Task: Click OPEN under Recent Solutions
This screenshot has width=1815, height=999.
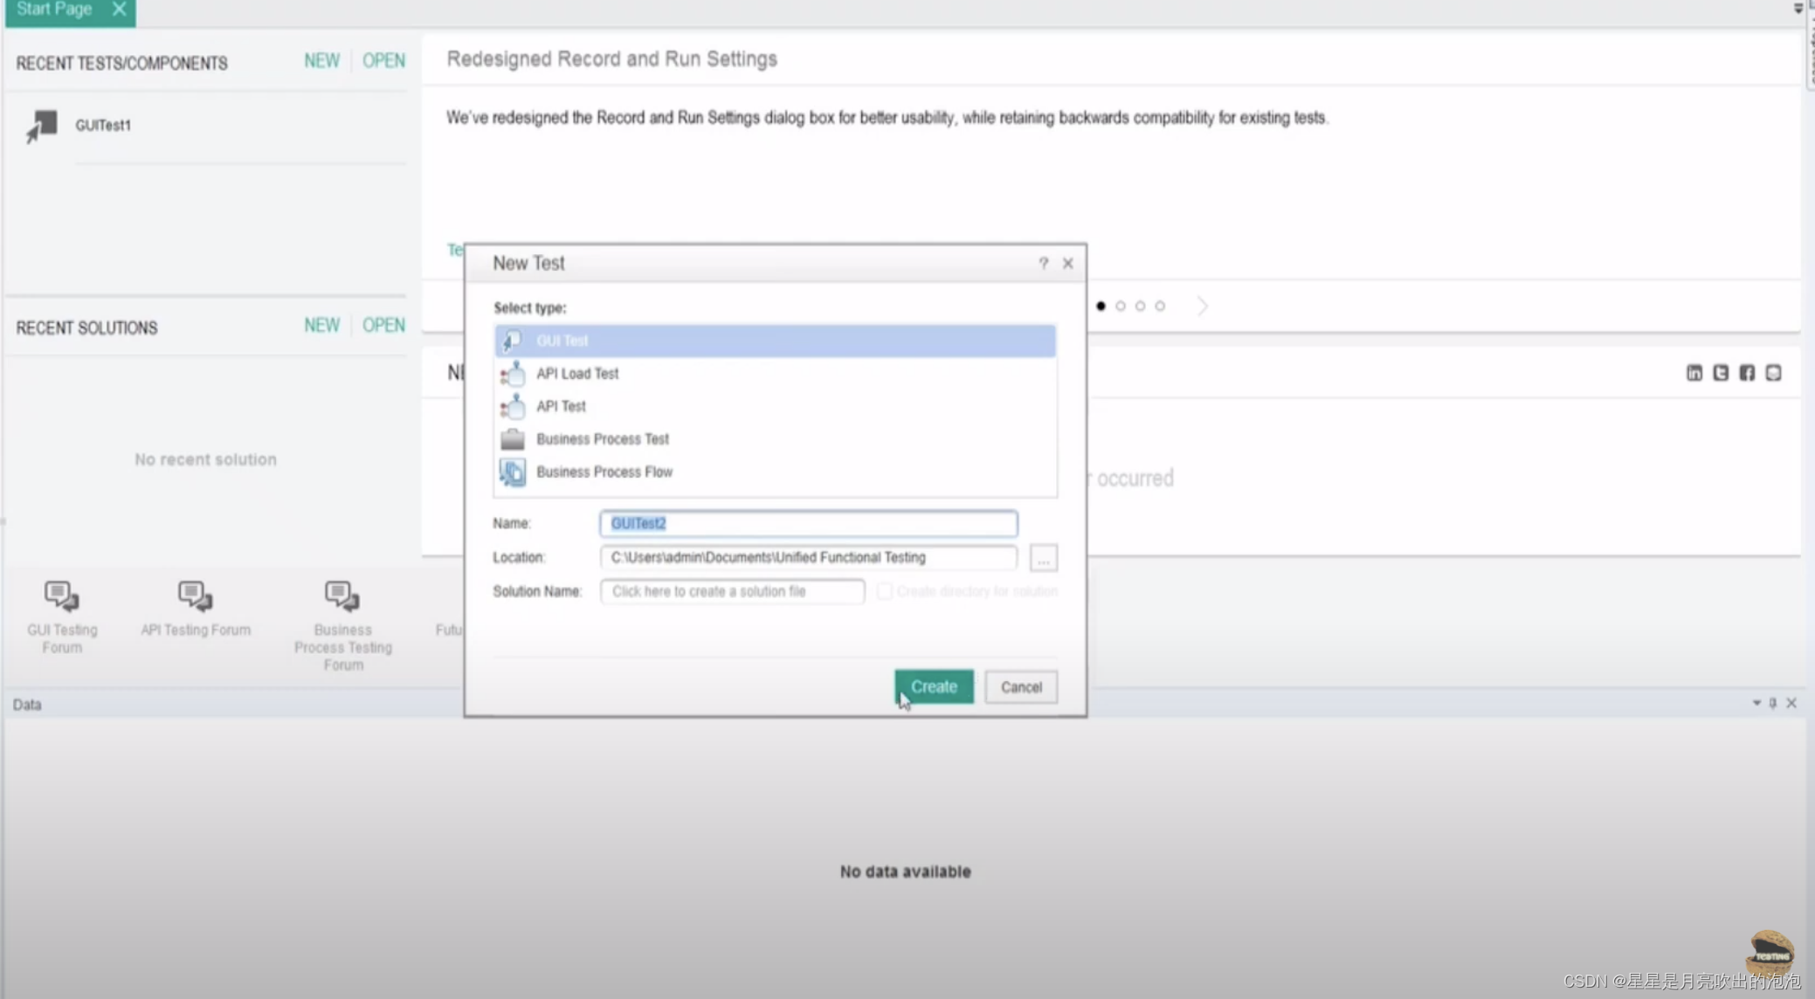Action: [x=383, y=325]
